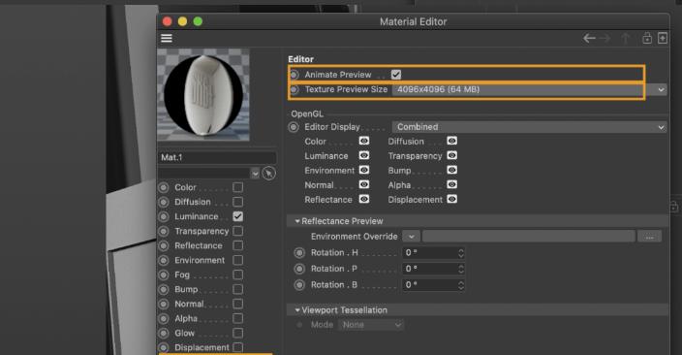Toggle OpenGL Bump visibility eye
682x355 pixels.
[451, 170]
